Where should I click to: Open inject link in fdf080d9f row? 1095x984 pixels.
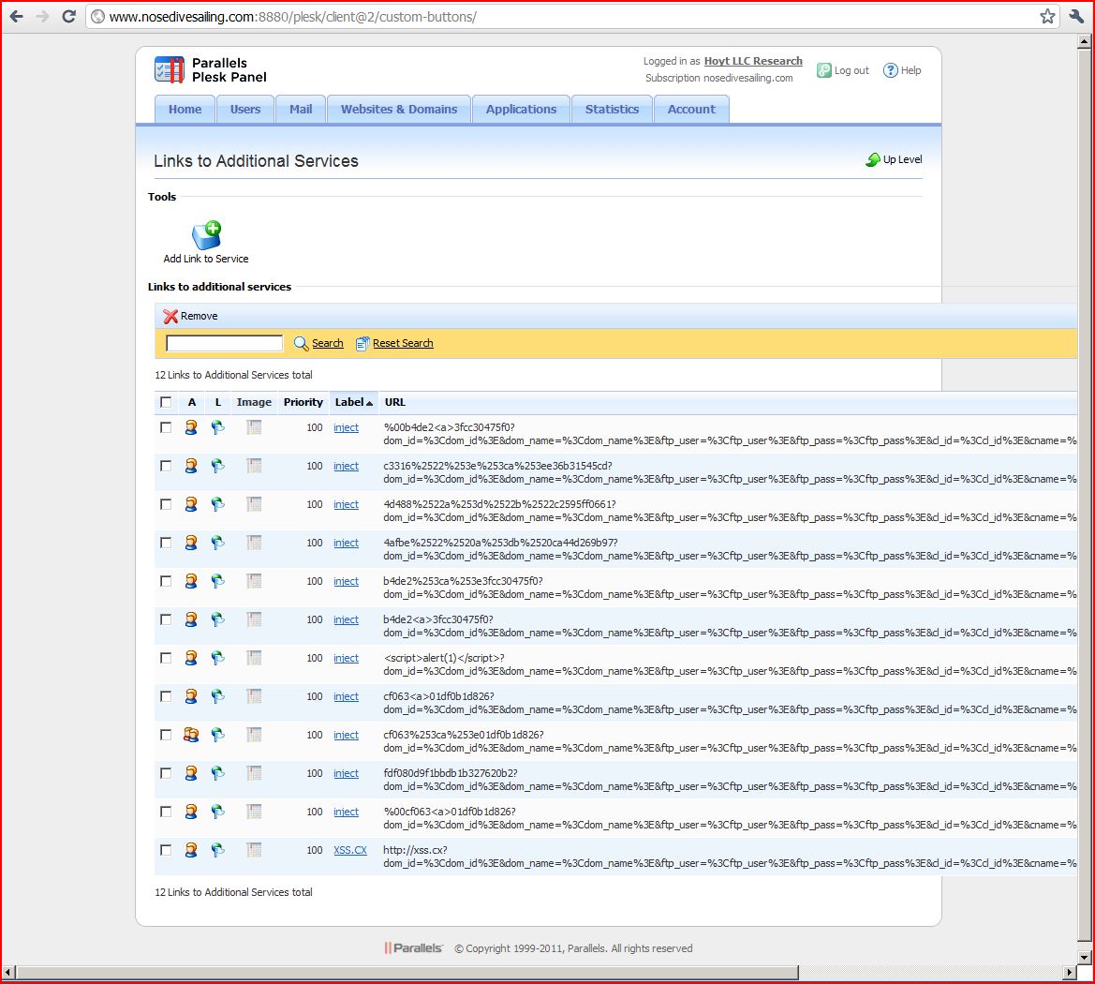tap(346, 773)
